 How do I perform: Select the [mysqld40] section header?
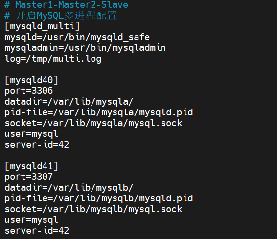click(31, 80)
